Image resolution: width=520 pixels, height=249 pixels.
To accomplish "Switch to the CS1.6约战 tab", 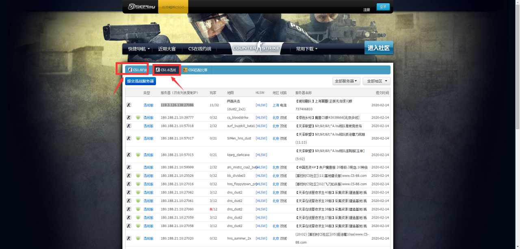I will pos(136,70).
